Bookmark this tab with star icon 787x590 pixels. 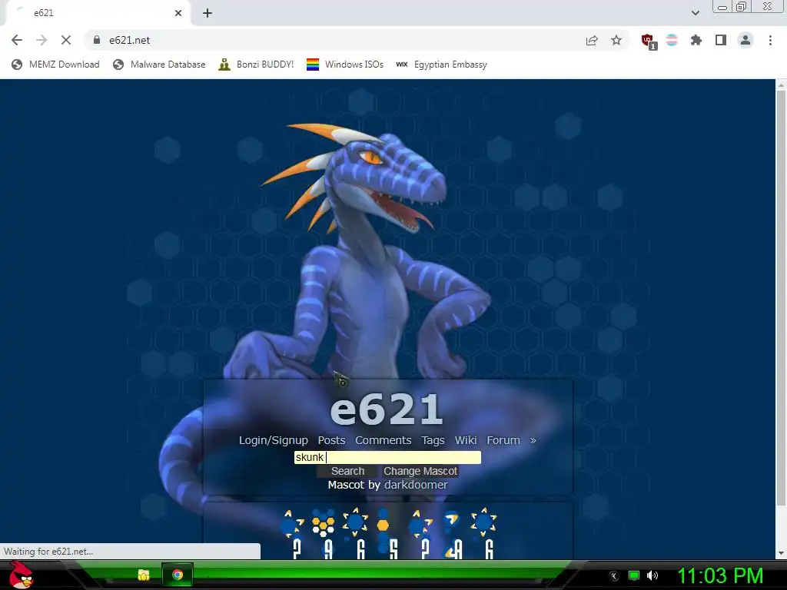[616, 40]
